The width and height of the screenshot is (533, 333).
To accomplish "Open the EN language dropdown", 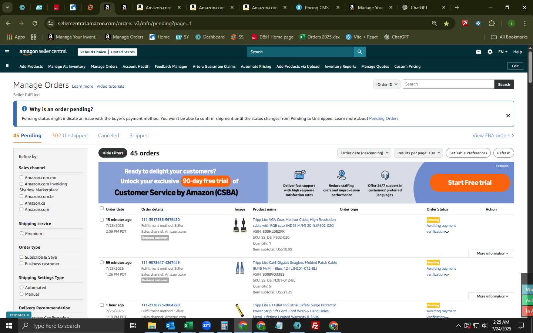I will [503, 52].
